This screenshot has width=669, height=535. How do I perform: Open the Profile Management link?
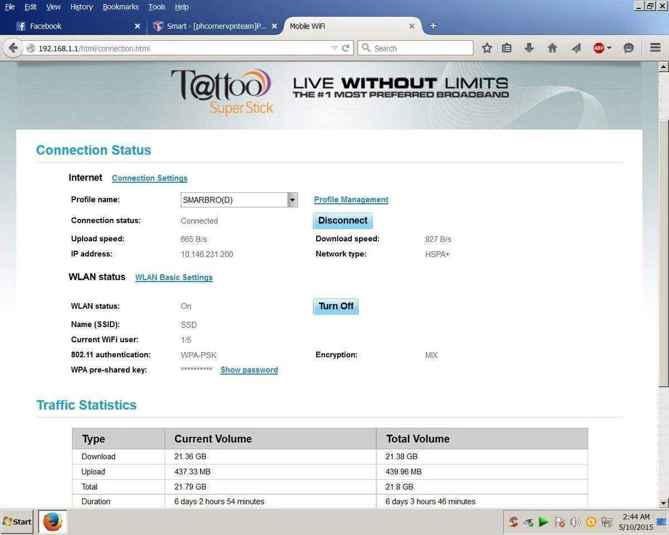click(351, 200)
